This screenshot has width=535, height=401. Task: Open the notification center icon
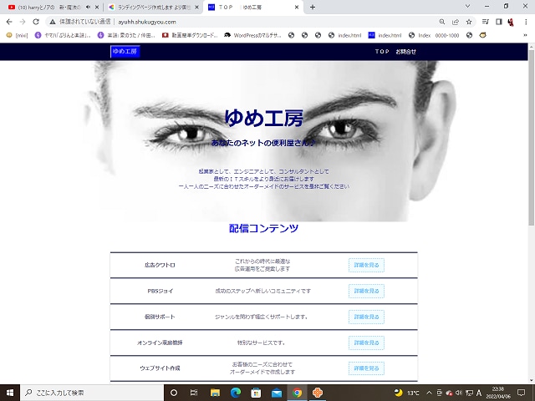[522, 393]
